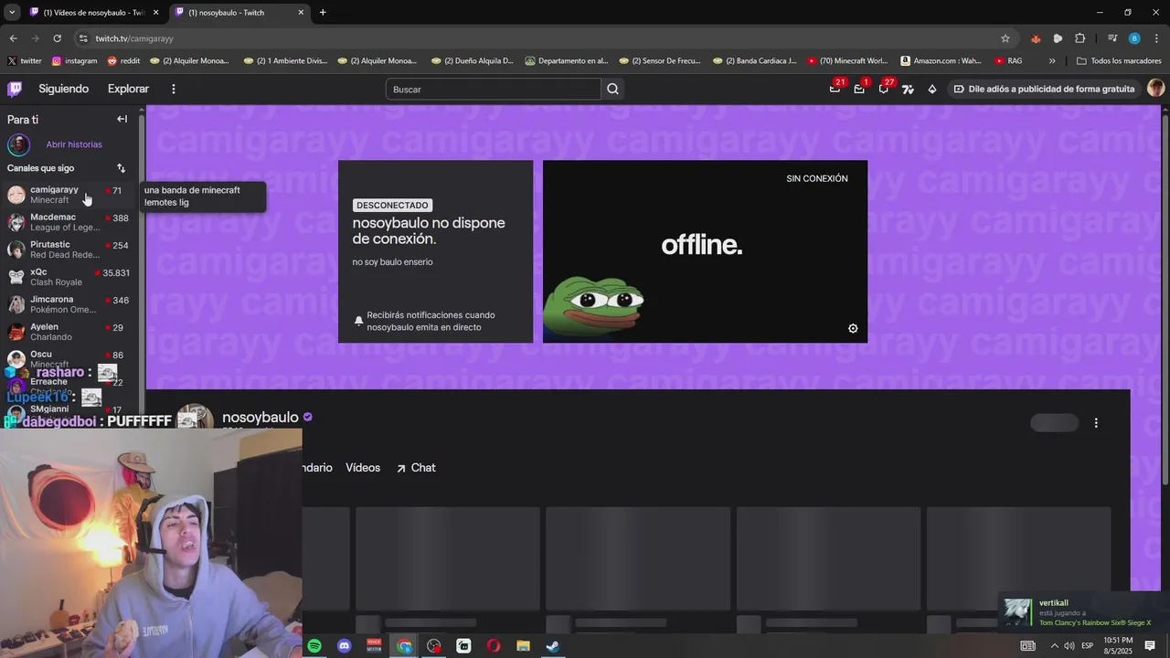Screen dimensions: 1170x658
Task: Click the browser back arrow
Action: click(x=13, y=38)
